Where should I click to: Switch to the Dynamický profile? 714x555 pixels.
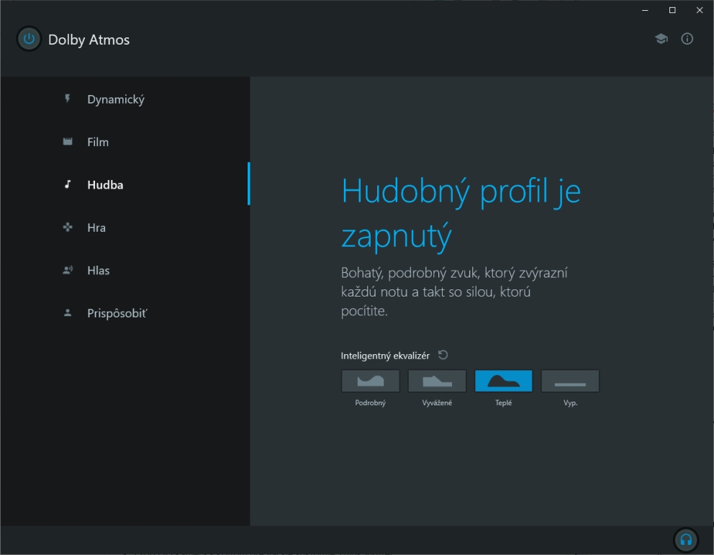coord(116,99)
